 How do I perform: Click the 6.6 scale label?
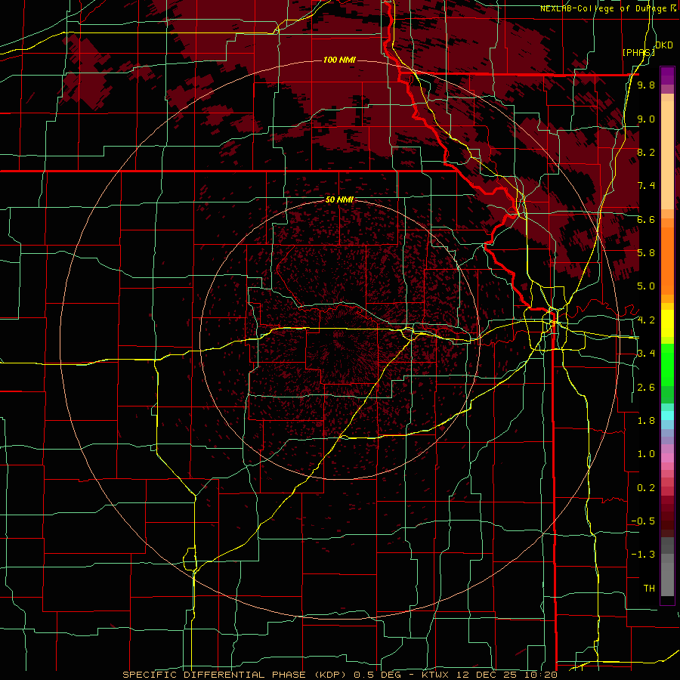(646, 219)
